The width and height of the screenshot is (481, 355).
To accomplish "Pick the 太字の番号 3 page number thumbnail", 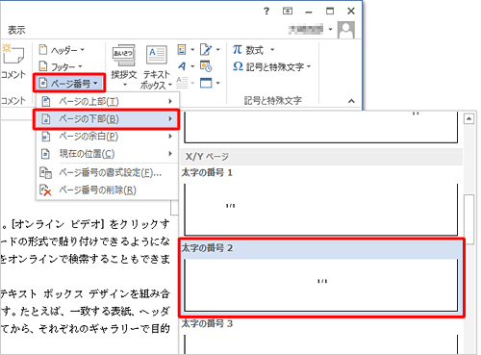I will 321,344.
